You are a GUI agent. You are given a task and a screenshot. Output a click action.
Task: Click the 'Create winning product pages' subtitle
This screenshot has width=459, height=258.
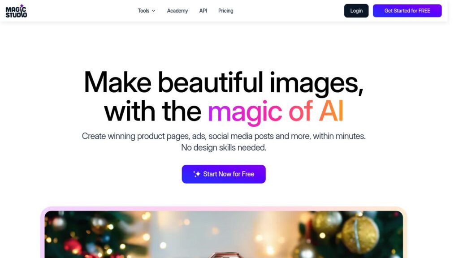click(224, 136)
